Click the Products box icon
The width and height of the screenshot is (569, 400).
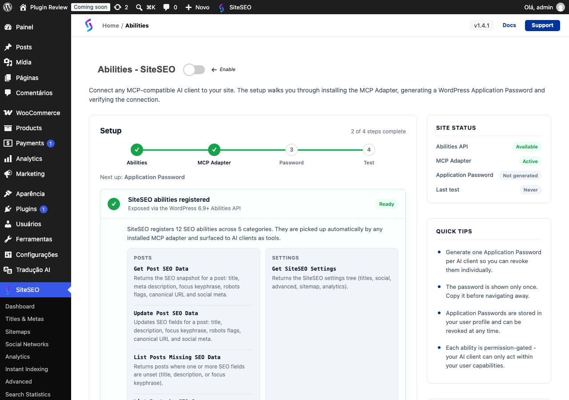pos(8,128)
